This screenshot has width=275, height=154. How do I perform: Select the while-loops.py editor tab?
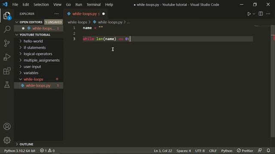coord(86,14)
